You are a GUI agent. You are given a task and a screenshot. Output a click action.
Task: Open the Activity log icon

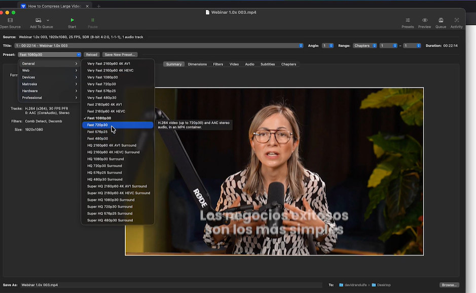coord(456,20)
